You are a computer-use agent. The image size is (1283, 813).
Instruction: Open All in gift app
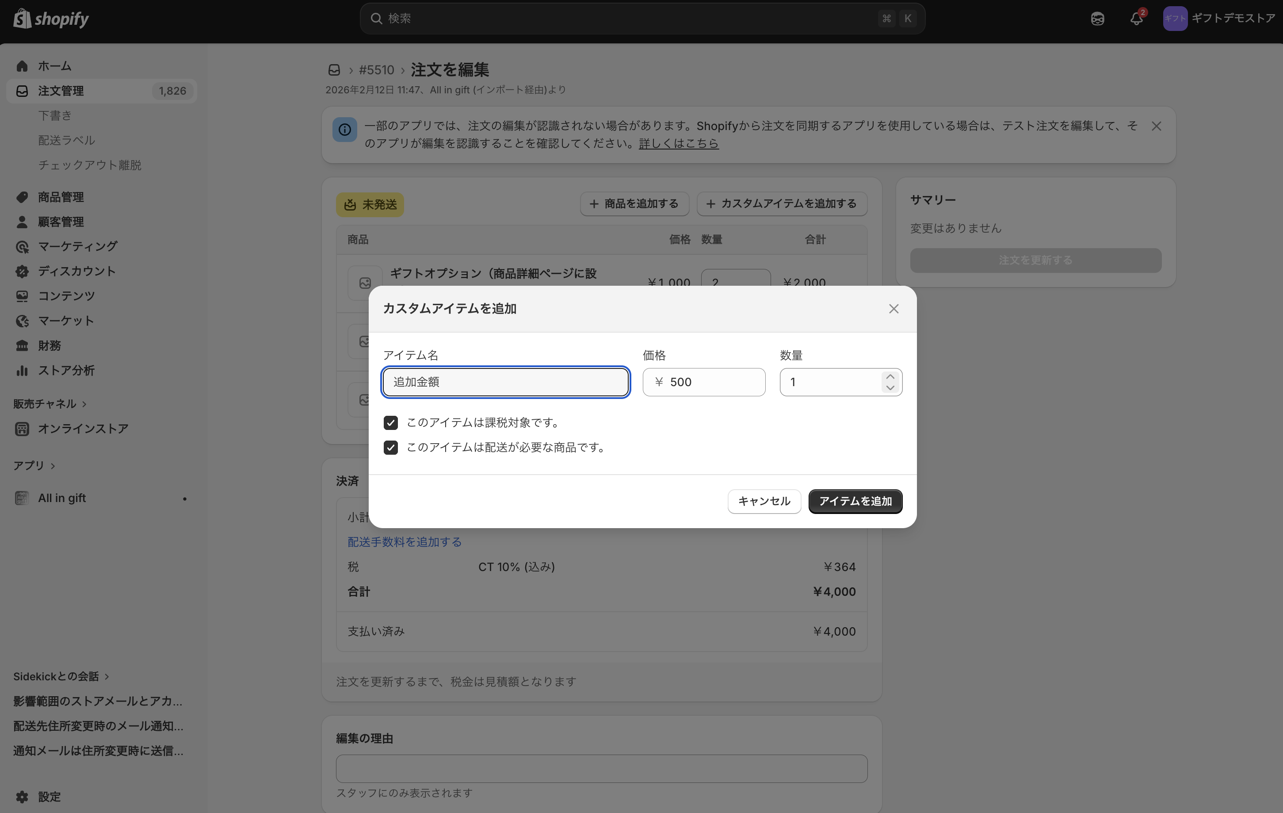[x=62, y=498]
